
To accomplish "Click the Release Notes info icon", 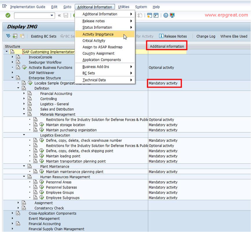I will (x=161, y=36).
